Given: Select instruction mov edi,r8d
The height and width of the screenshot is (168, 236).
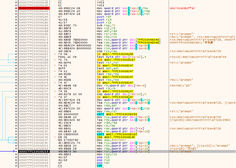Looking at the screenshot, I should 107,31.
